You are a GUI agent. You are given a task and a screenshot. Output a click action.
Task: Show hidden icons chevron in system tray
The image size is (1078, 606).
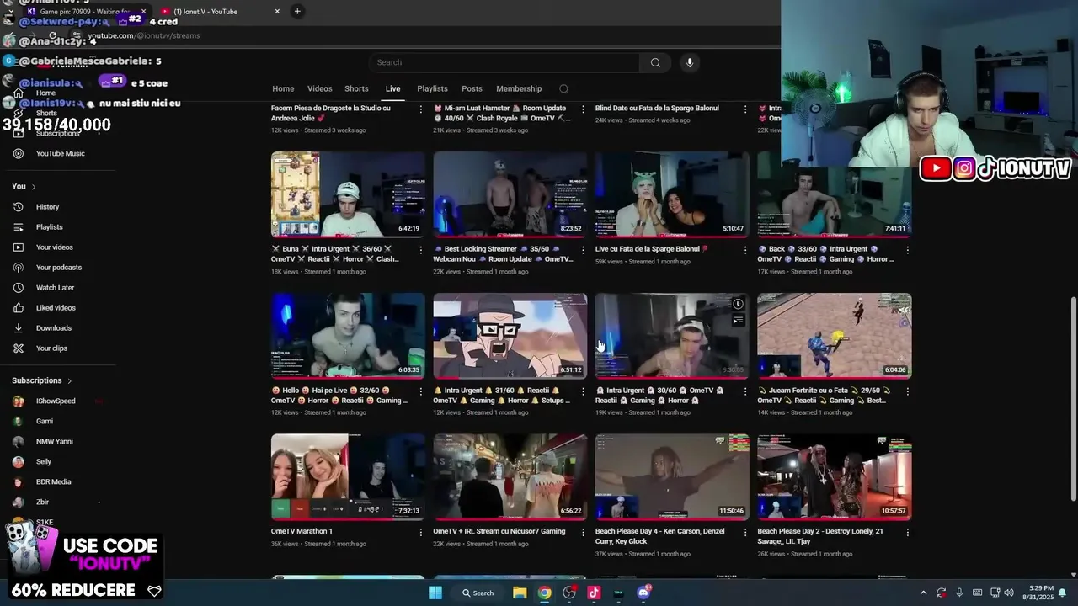coord(923,593)
